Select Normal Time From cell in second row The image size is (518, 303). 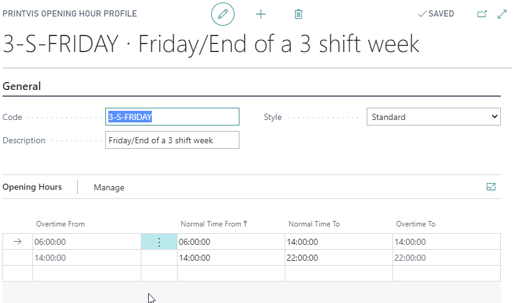pyautogui.click(x=231, y=258)
